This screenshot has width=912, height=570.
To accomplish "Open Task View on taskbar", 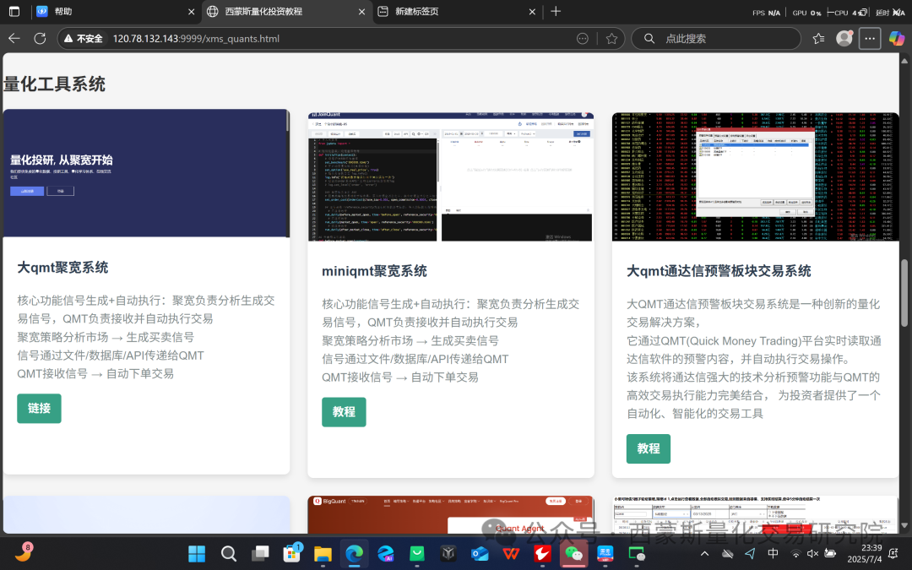I will pyautogui.click(x=260, y=554).
